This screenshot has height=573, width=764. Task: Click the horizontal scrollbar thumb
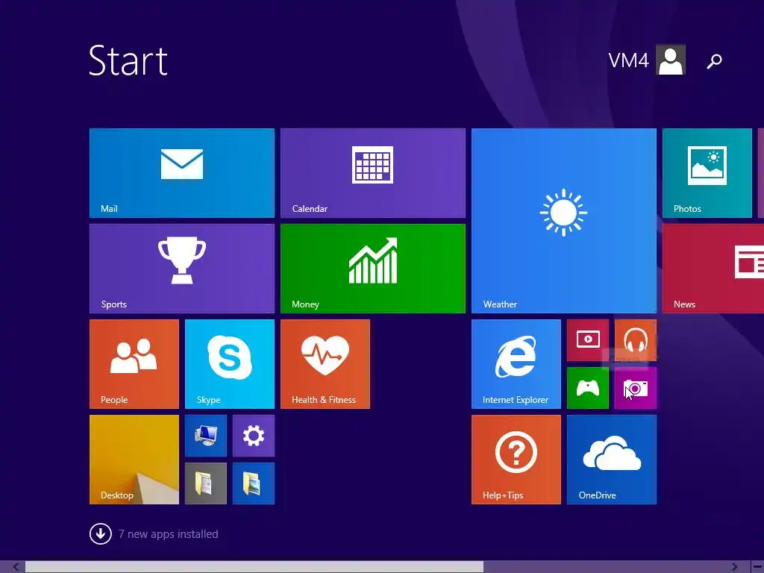254,567
